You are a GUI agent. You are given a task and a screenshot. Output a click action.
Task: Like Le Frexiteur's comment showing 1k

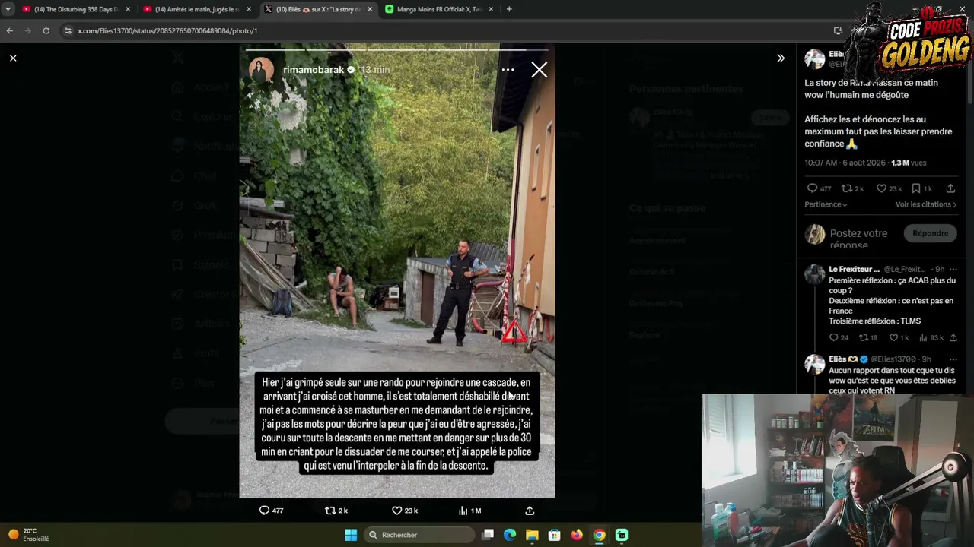tap(893, 337)
